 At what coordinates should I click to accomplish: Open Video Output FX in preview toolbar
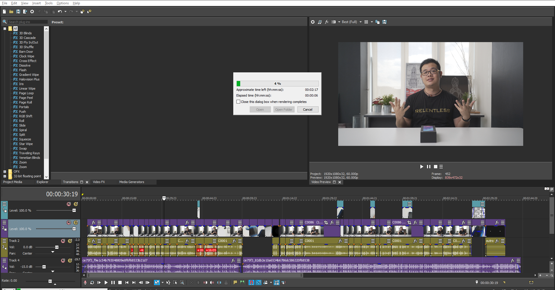[x=327, y=22]
